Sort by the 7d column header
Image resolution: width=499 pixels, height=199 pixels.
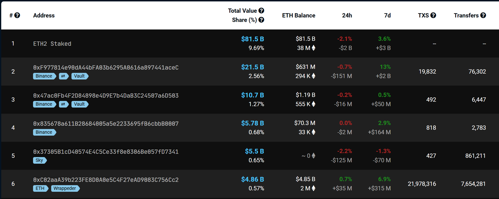(x=387, y=15)
